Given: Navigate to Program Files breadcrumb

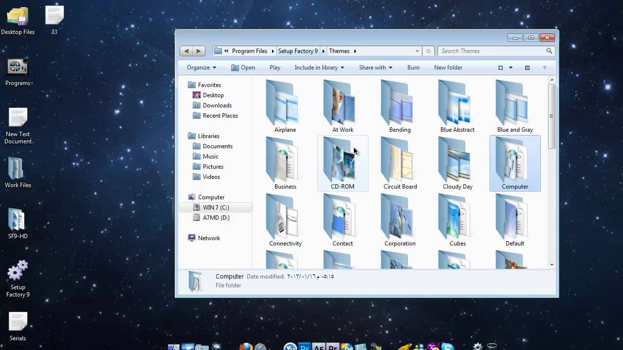Looking at the screenshot, I should [x=250, y=51].
